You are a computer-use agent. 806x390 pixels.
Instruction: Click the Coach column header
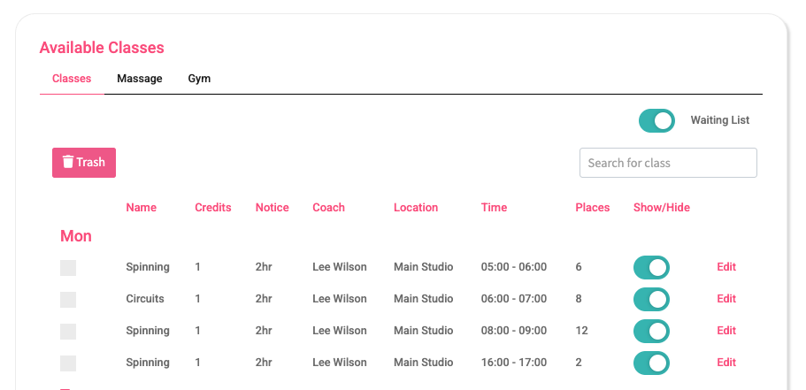pyautogui.click(x=328, y=208)
